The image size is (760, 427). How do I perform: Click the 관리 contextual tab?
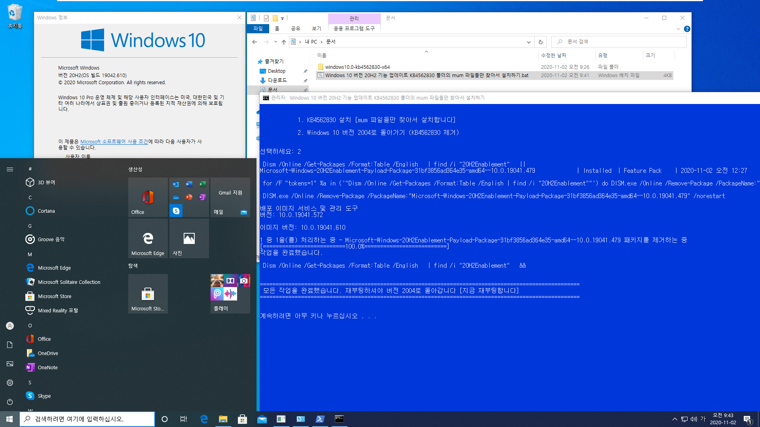[354, 18]
